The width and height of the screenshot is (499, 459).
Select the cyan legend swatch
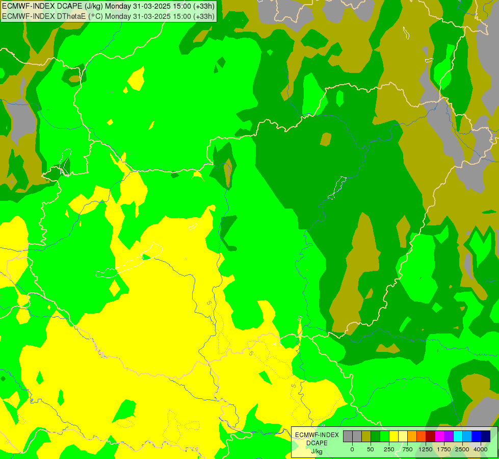pos(458,436)
